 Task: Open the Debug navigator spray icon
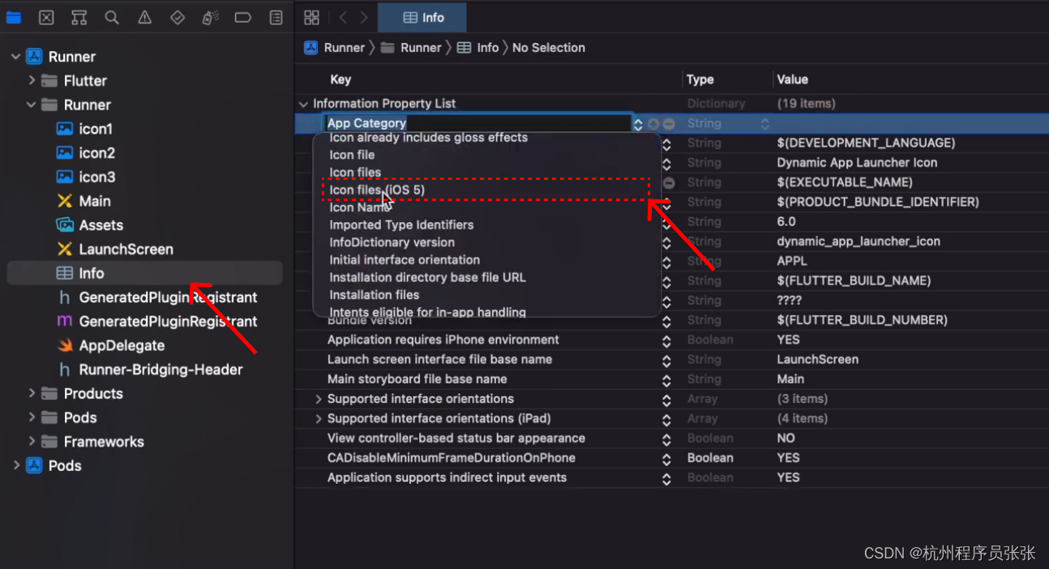[x=210, y=17]
